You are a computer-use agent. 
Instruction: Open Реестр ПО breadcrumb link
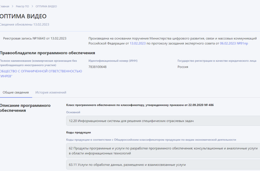point(22,6)
